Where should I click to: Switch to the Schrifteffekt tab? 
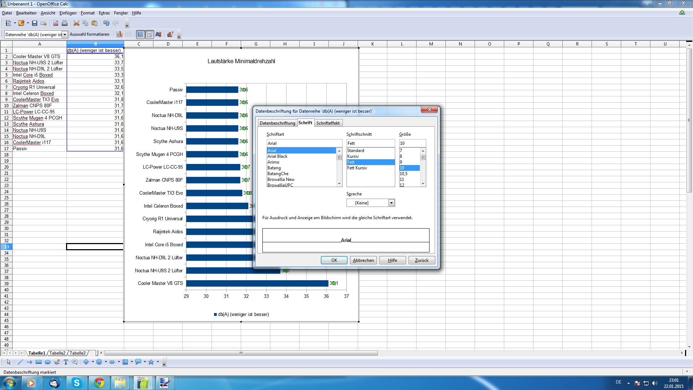328,123
